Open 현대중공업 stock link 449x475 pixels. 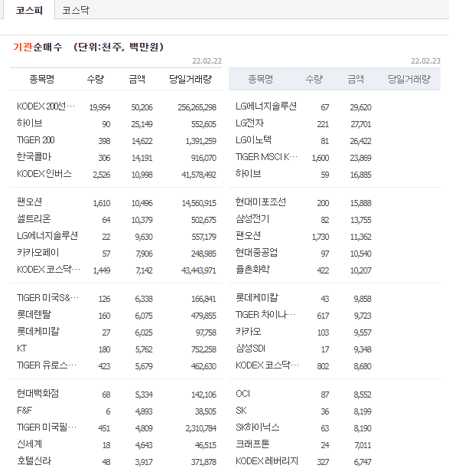pos(256,252)
